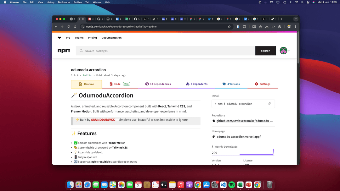The image size is (340, 191).
Task: Open Safari from the dock
Action: [87, 185]
